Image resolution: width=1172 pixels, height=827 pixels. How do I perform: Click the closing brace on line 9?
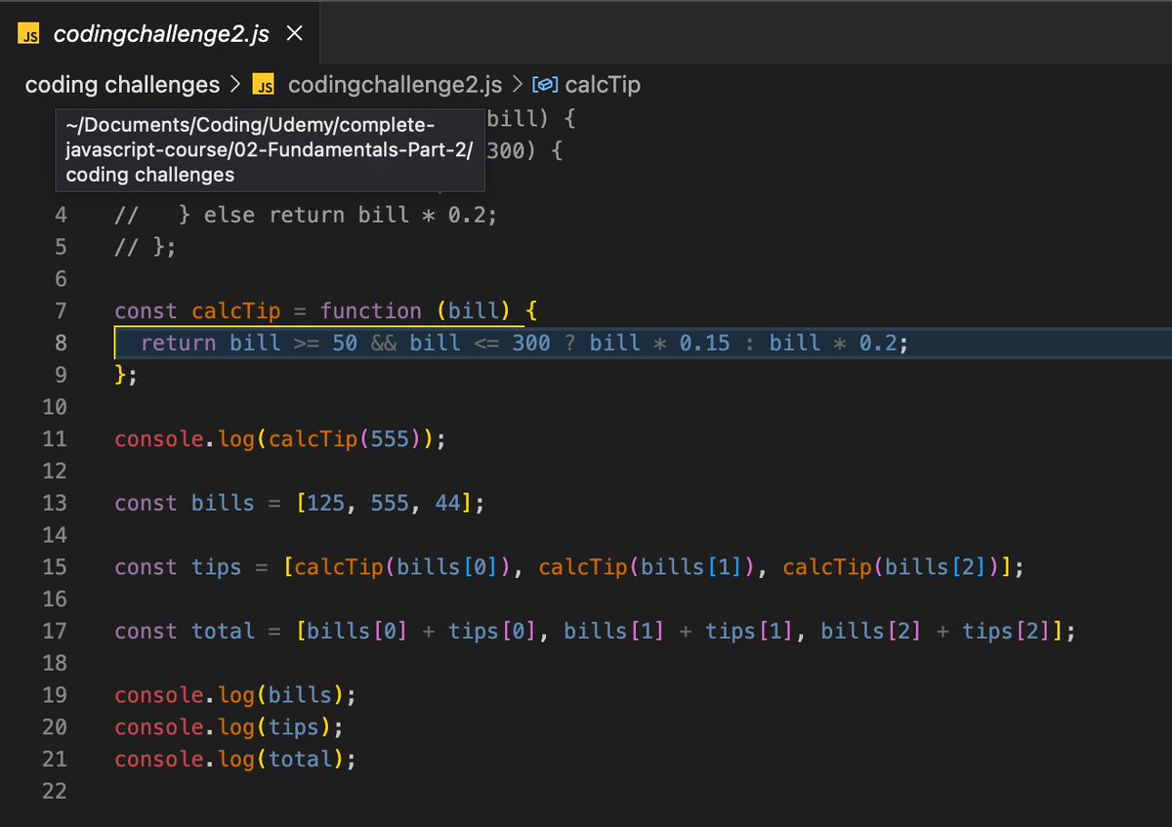coord(121,375)
